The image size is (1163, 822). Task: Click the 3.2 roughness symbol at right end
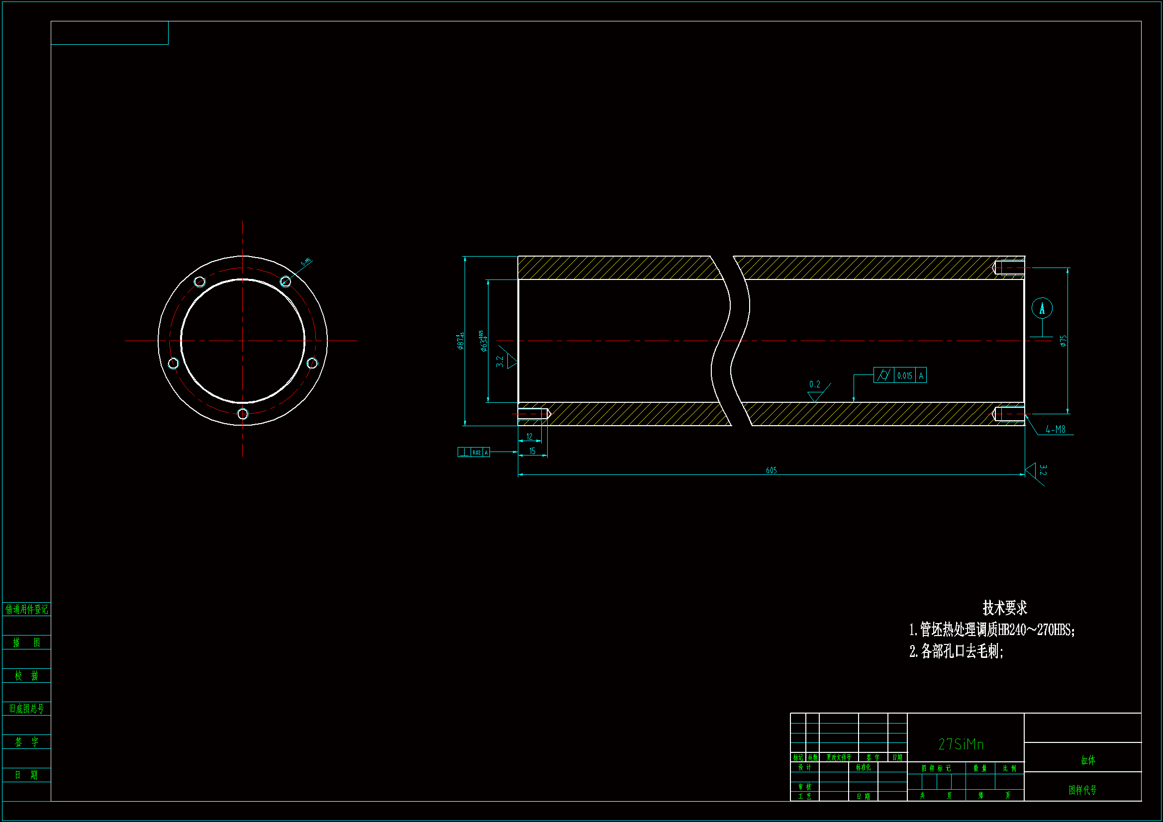(1036, 471)
